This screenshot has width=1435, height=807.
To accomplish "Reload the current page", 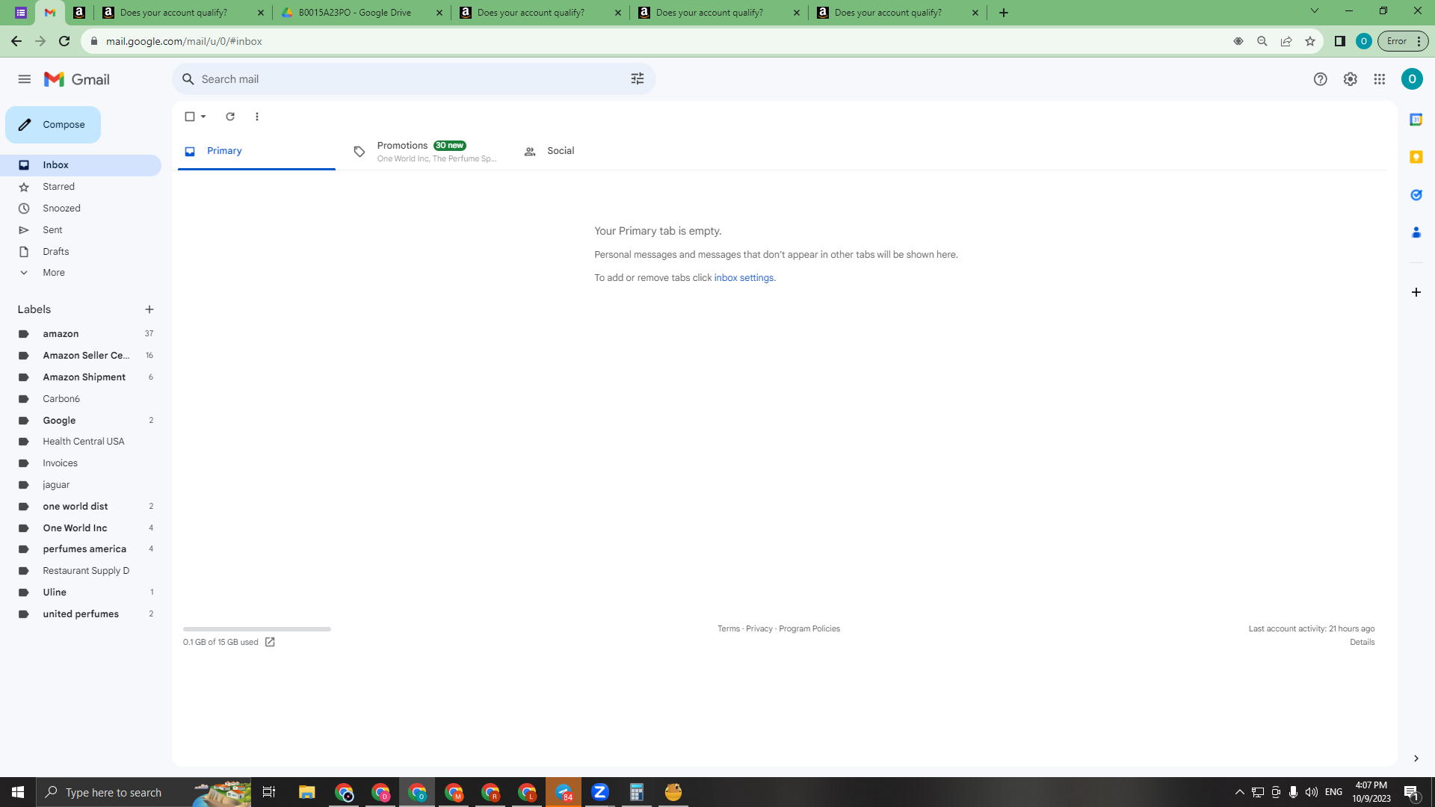I will pyautogui.click(x=64, y=41).
